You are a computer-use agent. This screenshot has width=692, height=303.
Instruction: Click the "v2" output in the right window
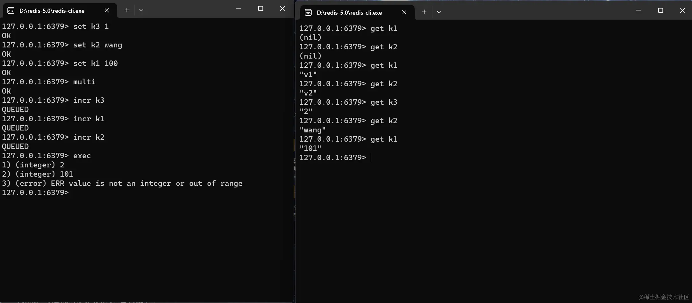(308, 93)
